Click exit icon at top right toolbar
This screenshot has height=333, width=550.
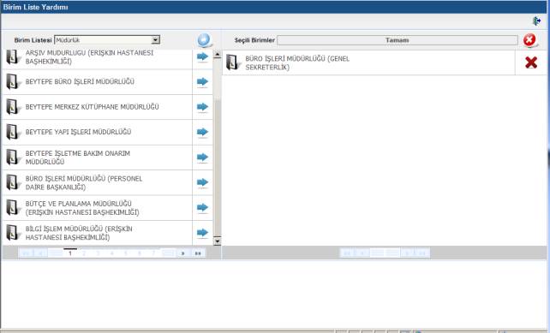pos(536,21)
